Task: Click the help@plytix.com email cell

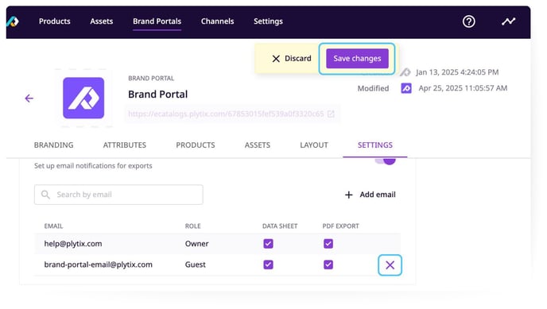Action: click(x=73, y=244)
